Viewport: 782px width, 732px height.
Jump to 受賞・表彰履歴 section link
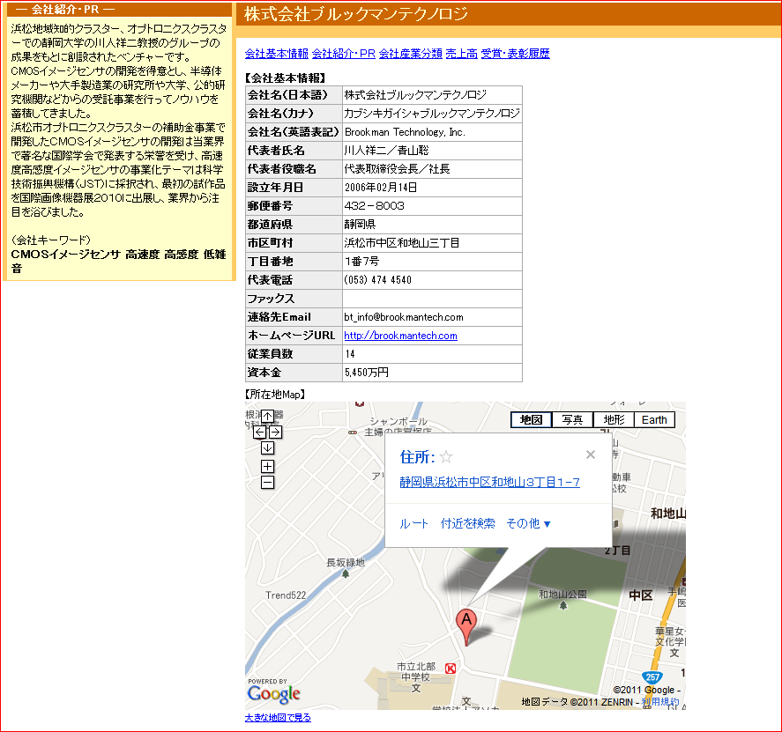[x=515, y=54]
